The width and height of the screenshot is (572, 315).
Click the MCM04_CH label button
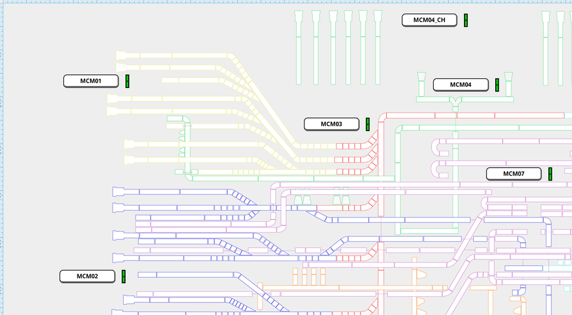coord(429,20)
